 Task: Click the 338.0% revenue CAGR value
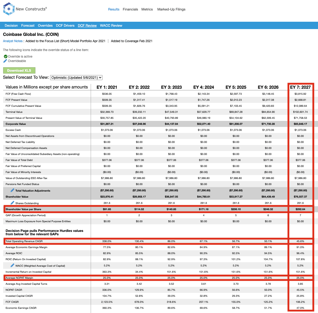tap(107, 241)
